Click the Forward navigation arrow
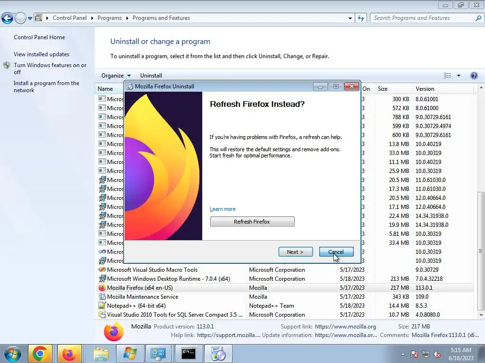 click(x=20, y=18)
